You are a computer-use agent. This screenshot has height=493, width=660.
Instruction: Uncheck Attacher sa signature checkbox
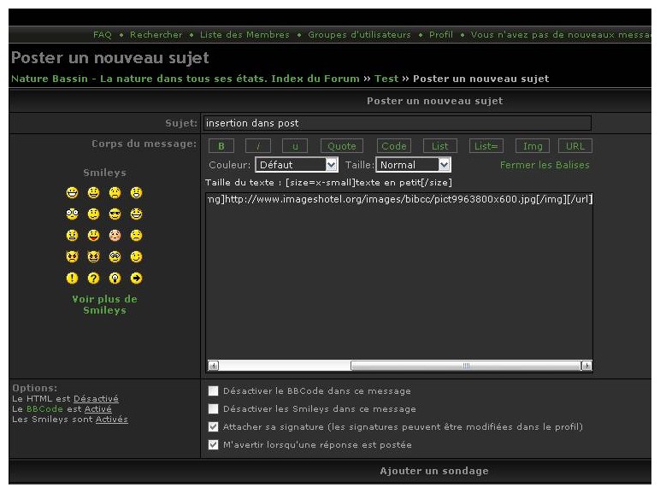(x=214, y=426)
